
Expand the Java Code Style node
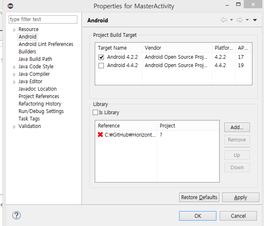point(14,67)
